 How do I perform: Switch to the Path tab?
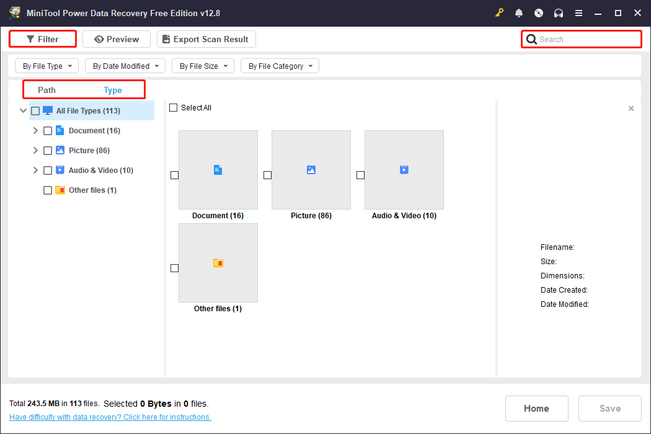click(x=46, y=90)
